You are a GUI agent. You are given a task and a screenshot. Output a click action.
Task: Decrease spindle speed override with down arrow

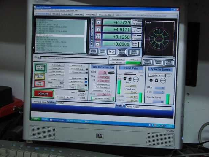tap(151, 80)
